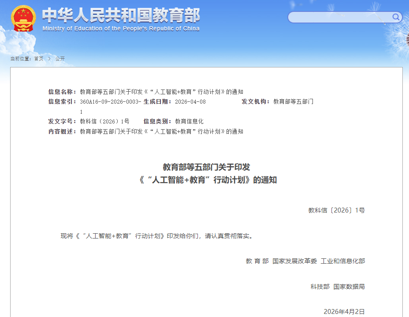Select the 生成日期 label
409x317 pixels.
pyautogui.click(x=157, y=102)
